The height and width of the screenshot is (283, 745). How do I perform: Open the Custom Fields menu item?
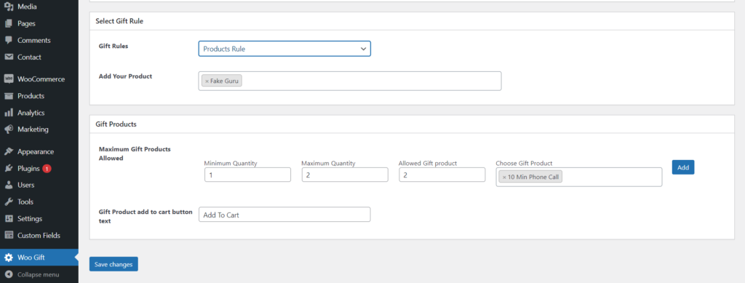pos(39,236)
